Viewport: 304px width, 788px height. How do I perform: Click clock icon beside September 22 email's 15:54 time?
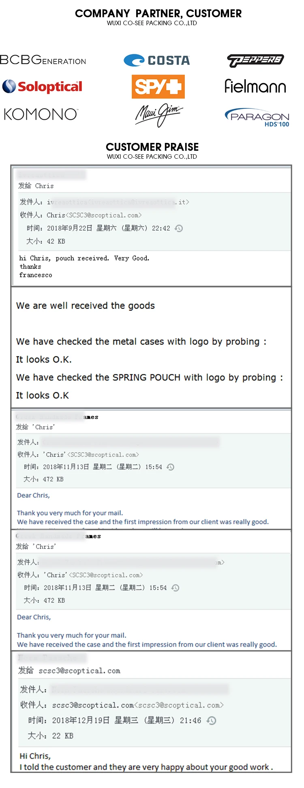pyautogui.click(x=171, y=467)
